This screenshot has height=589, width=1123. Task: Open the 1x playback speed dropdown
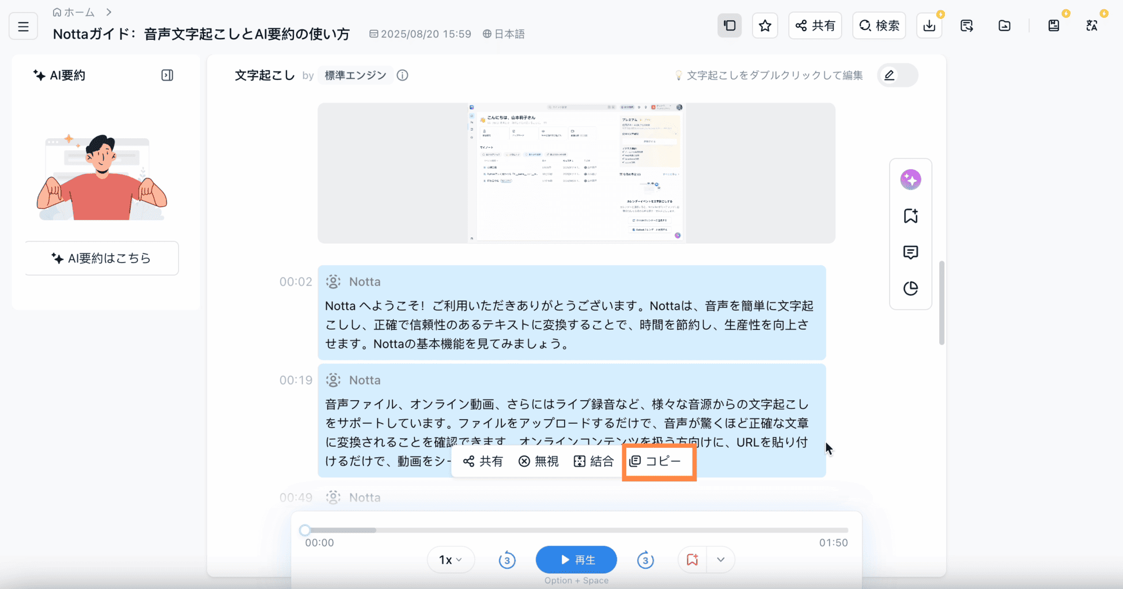coord(451,560)
